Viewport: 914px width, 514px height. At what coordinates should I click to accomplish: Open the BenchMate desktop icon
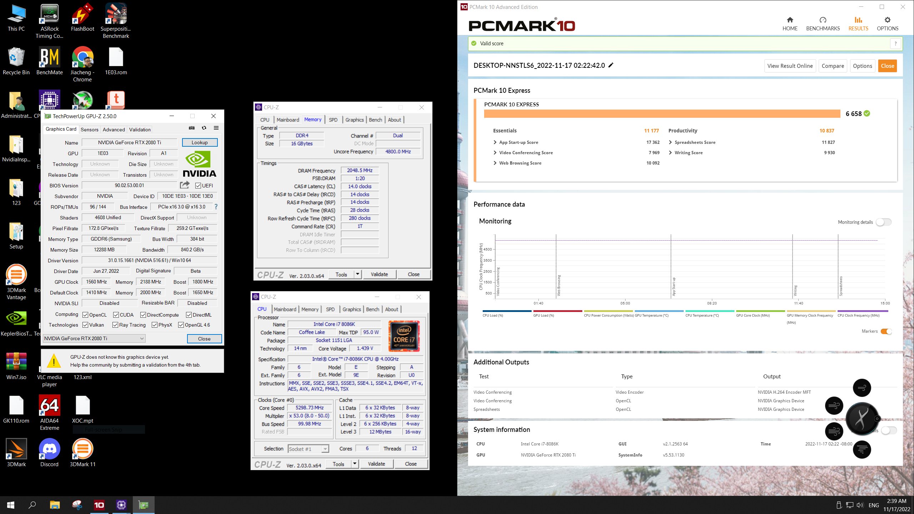[49, 61]
